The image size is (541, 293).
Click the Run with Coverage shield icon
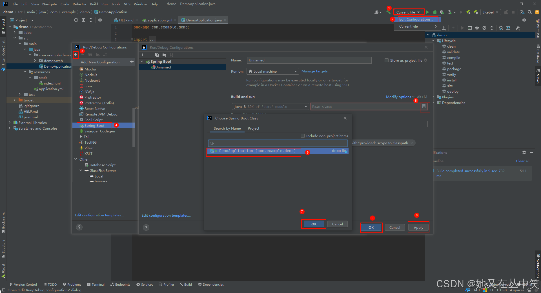[442, 12]
